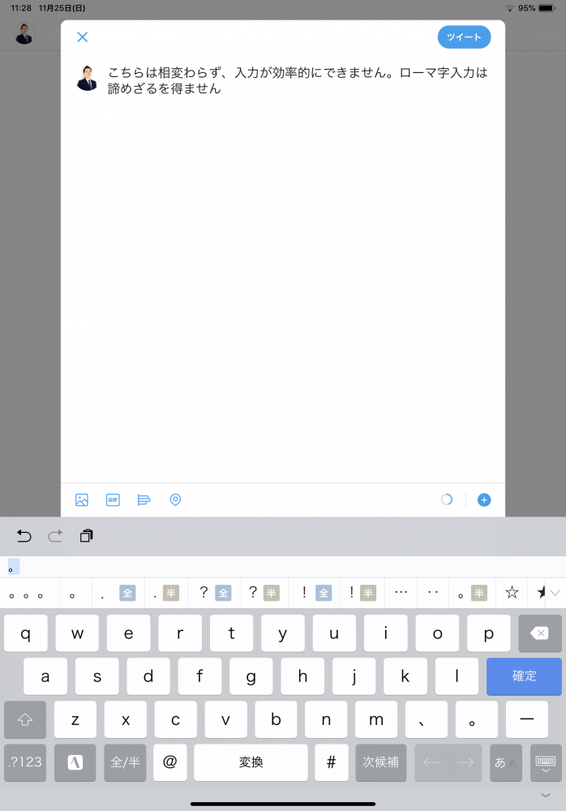Add a photo using the image icon
The image size is (566, 811).
pyautogui.click(x=81, y=500)
